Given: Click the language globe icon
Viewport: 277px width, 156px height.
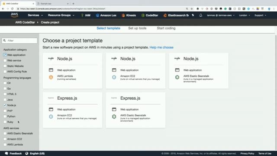Looking at the screenshot, I should pos(27,153).
